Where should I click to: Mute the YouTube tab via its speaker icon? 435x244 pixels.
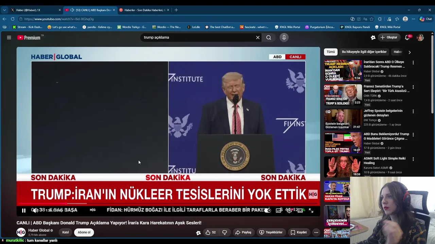coord(72,10)
